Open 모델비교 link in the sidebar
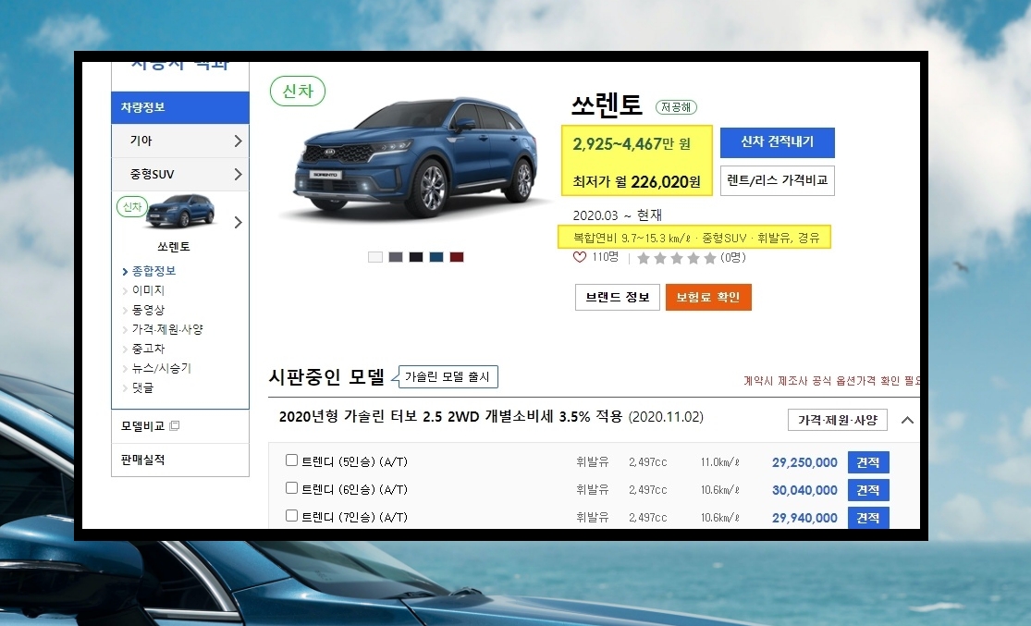The height and width of the screenshot is (626, 1031). coord(142,426)
